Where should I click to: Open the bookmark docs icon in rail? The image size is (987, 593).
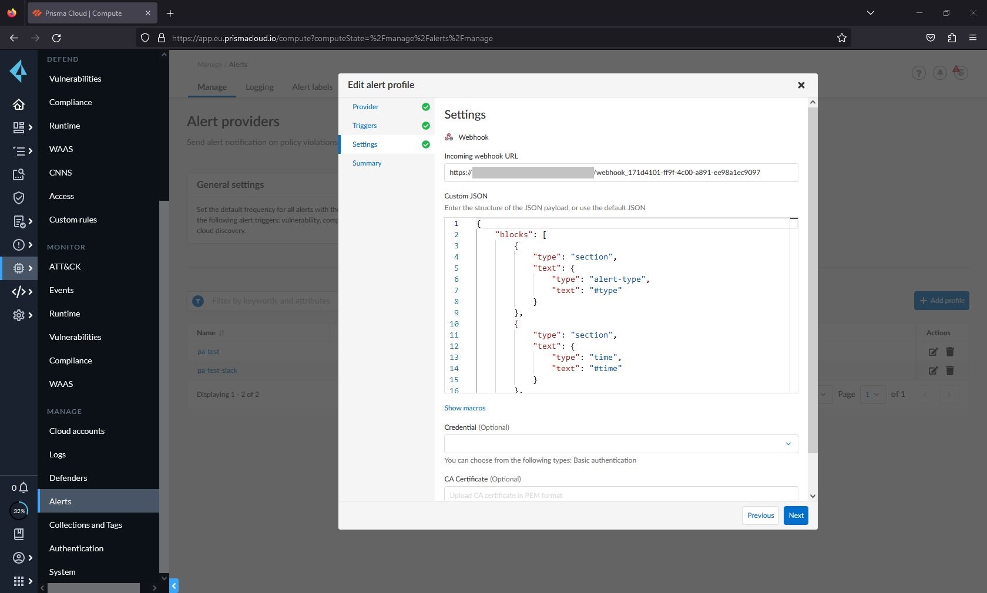pyautogui.click(x=19, y=534)
